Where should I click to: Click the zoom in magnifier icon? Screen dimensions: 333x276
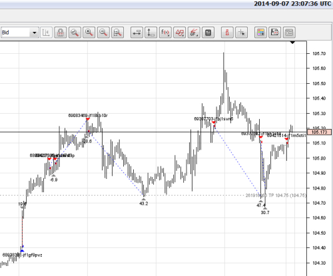89,33
